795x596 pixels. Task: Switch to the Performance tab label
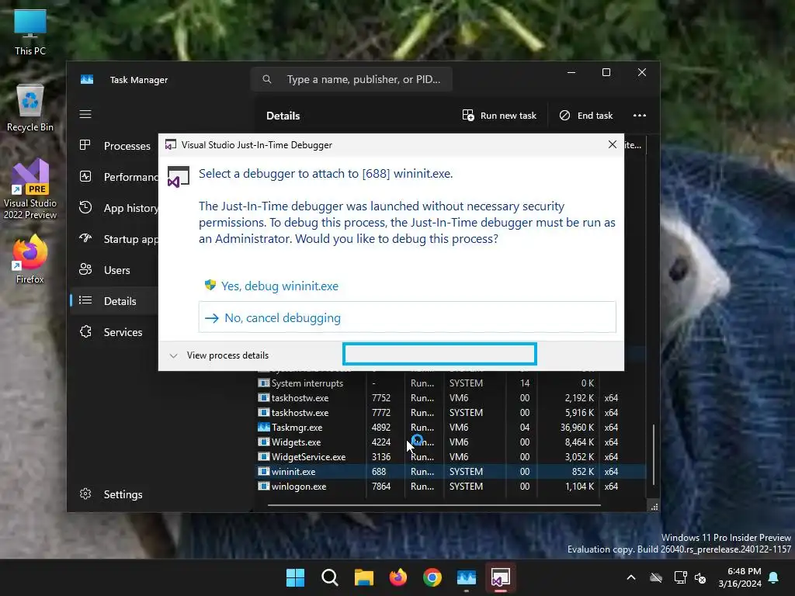tap(130, 177)
